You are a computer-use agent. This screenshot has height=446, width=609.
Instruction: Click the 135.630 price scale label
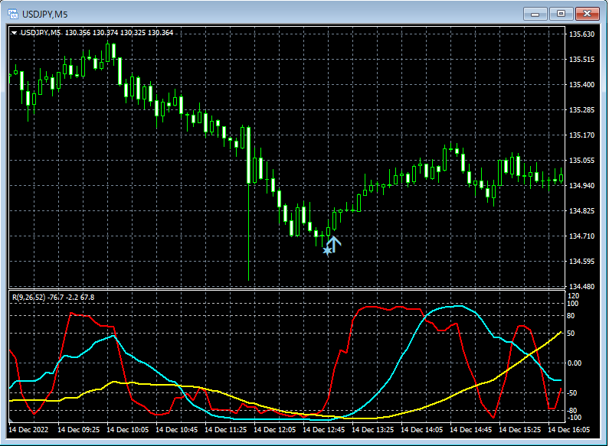click(x=581, y=34)
